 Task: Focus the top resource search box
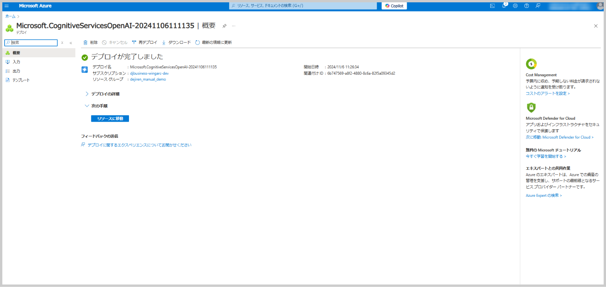coord(303,6)
